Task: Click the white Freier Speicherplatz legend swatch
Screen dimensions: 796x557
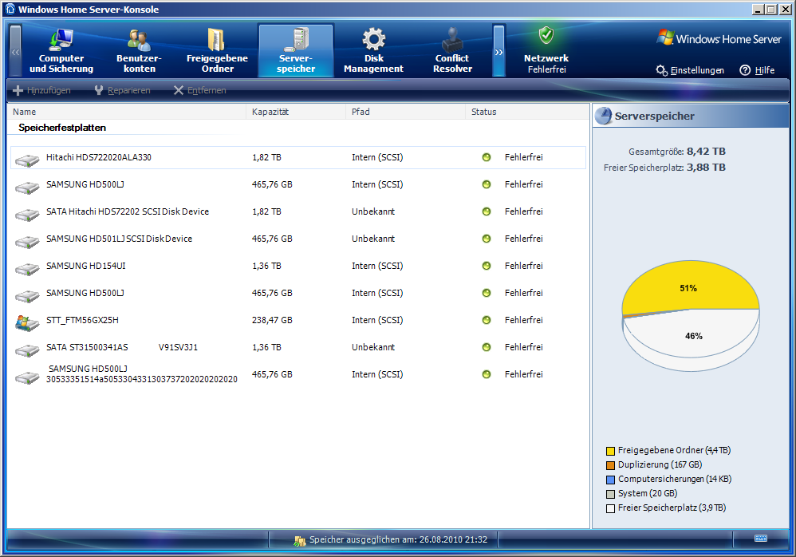Action: [611, 508]
